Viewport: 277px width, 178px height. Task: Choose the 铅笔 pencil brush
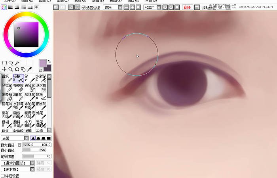[x=7, y=78]
